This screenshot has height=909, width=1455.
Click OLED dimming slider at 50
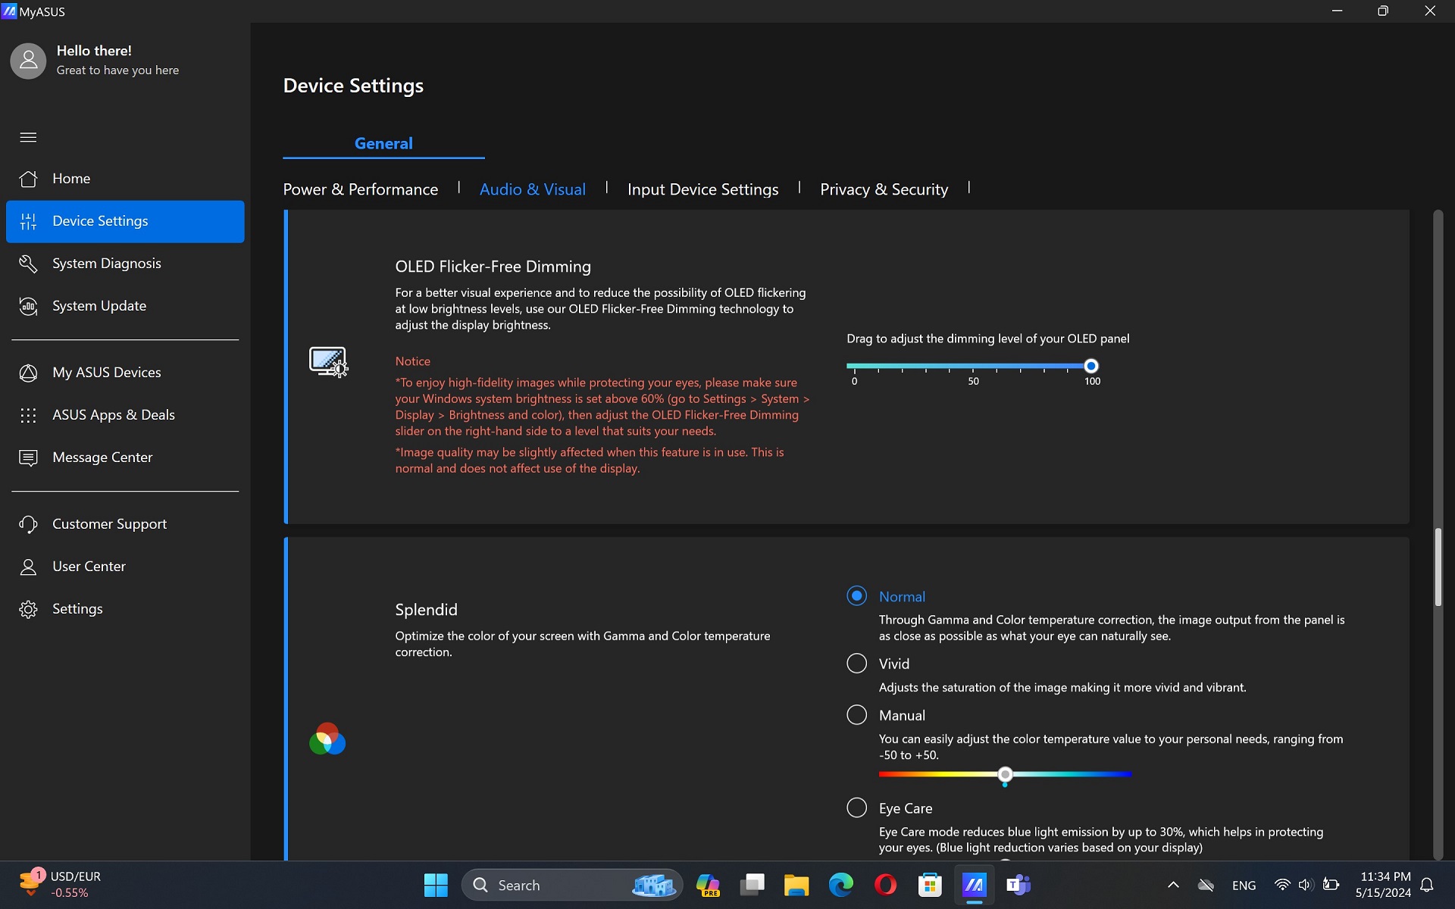tap(973, 366)
